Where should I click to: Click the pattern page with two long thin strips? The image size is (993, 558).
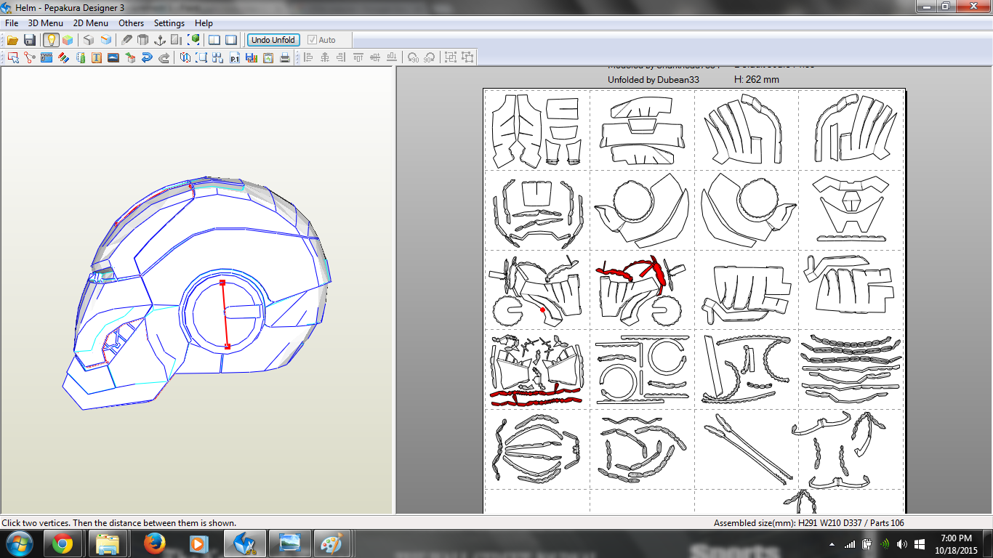(747, 449)
